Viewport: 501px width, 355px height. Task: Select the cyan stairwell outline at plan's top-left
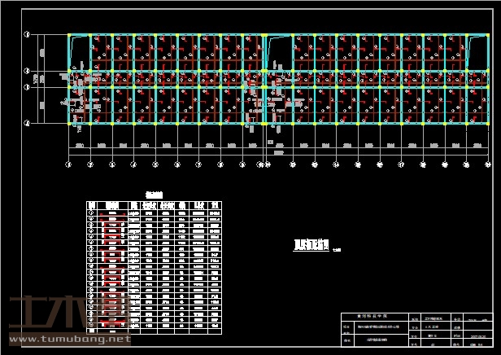[78, 53]
